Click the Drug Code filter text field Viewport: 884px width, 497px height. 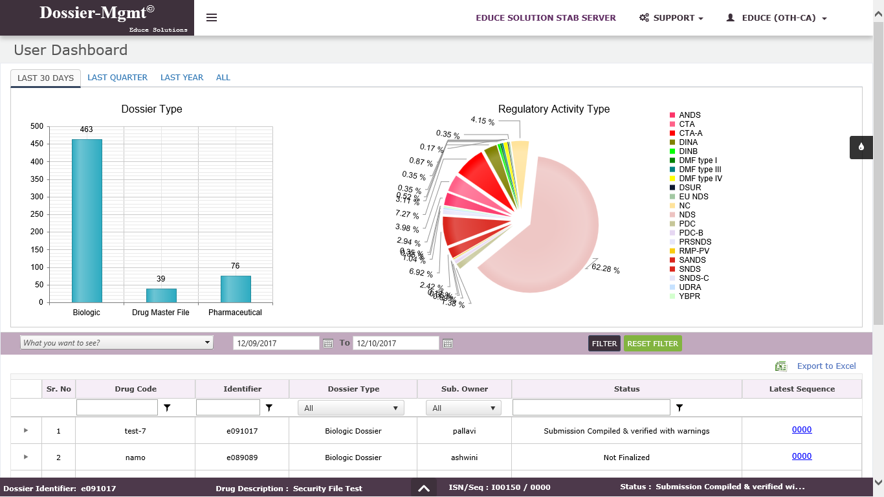117,408
